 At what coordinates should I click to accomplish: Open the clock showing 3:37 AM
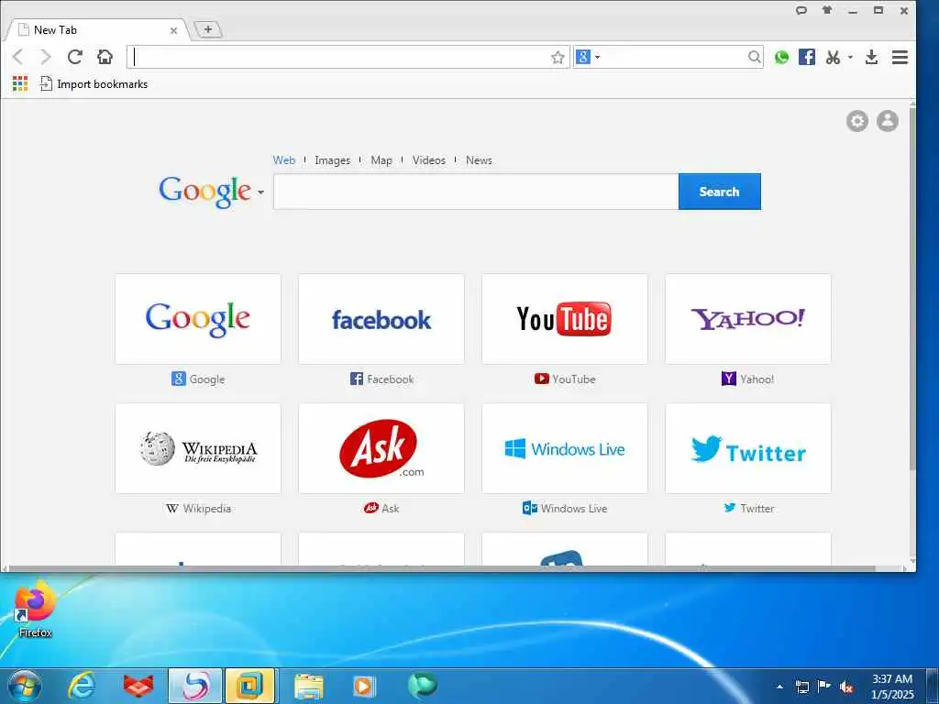(x=892, y=686)
